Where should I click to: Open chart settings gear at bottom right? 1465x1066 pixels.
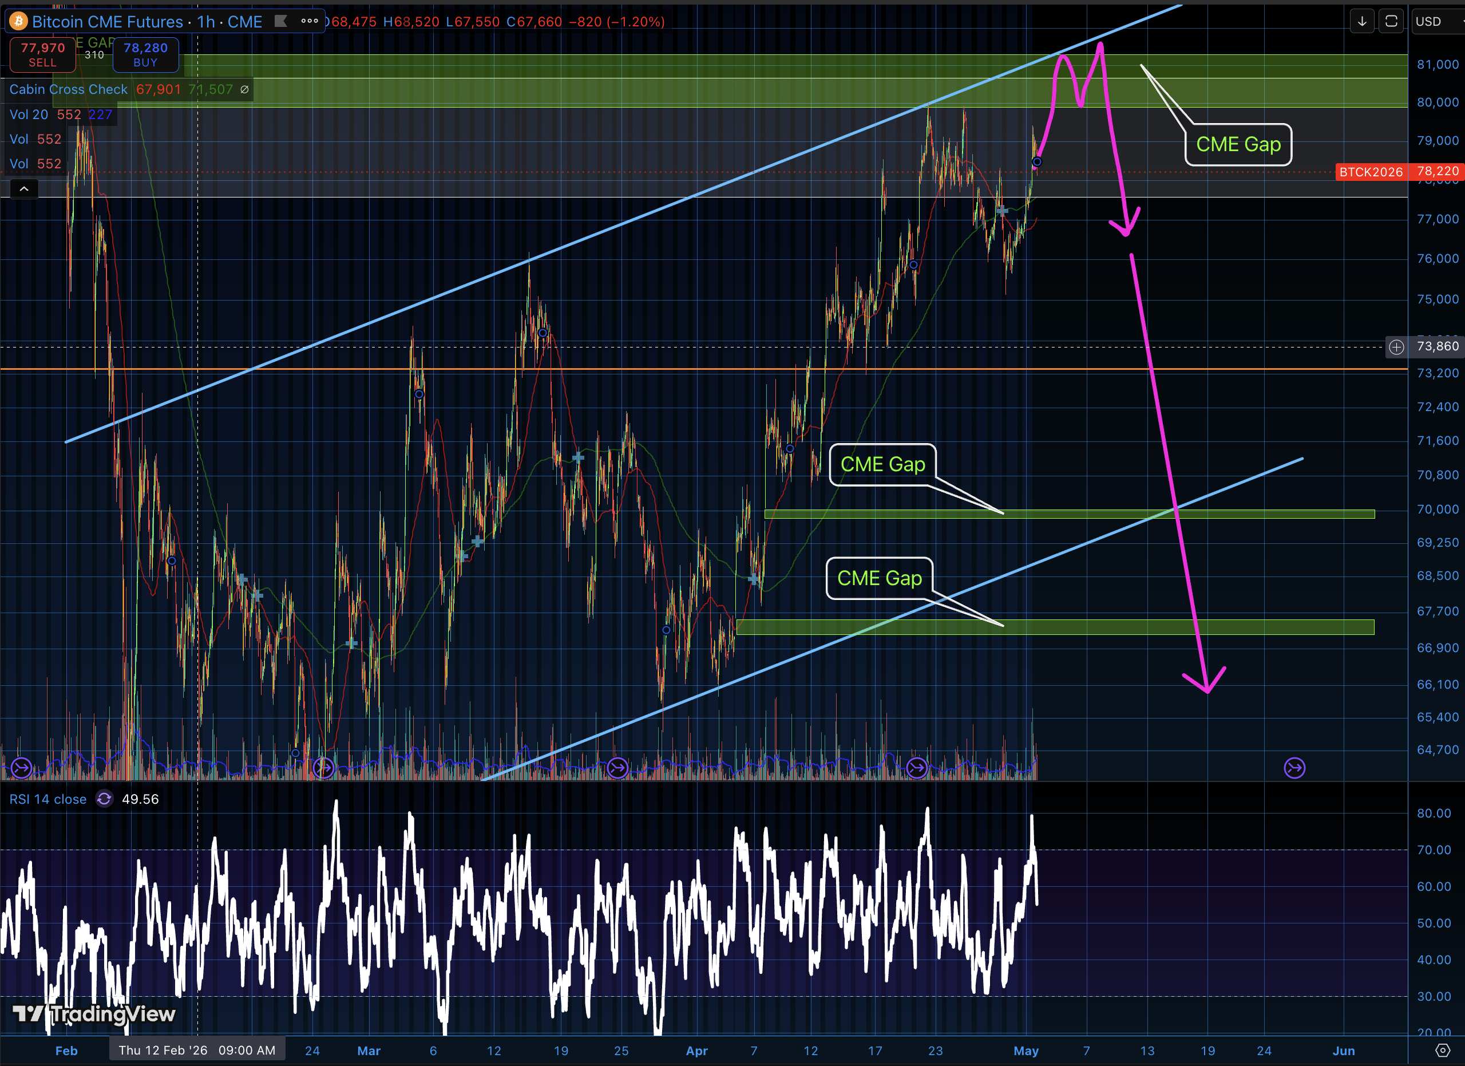[x=1442, y=1051]
